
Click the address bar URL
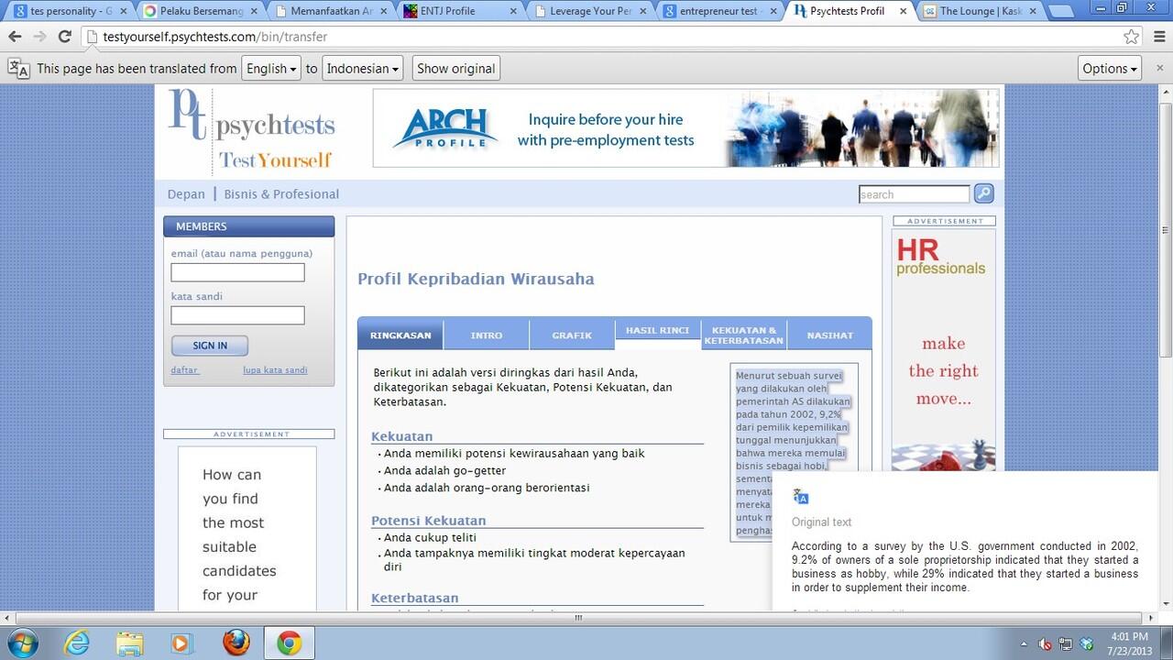(x=215, y=37)
